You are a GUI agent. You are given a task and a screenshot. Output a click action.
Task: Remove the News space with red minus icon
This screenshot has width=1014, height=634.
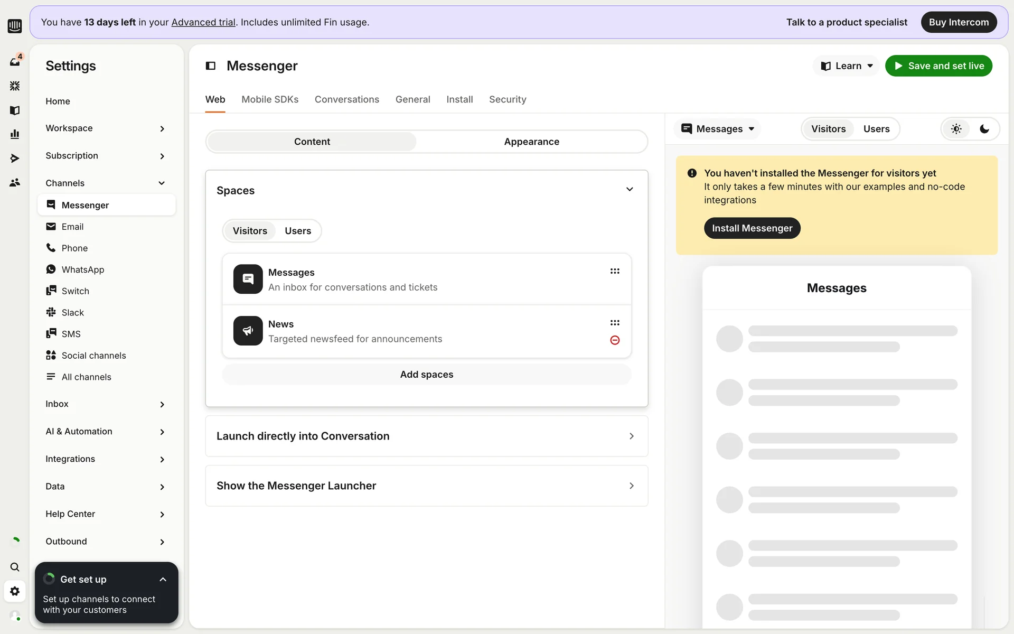pyautogui.click(x=615, y=340)
